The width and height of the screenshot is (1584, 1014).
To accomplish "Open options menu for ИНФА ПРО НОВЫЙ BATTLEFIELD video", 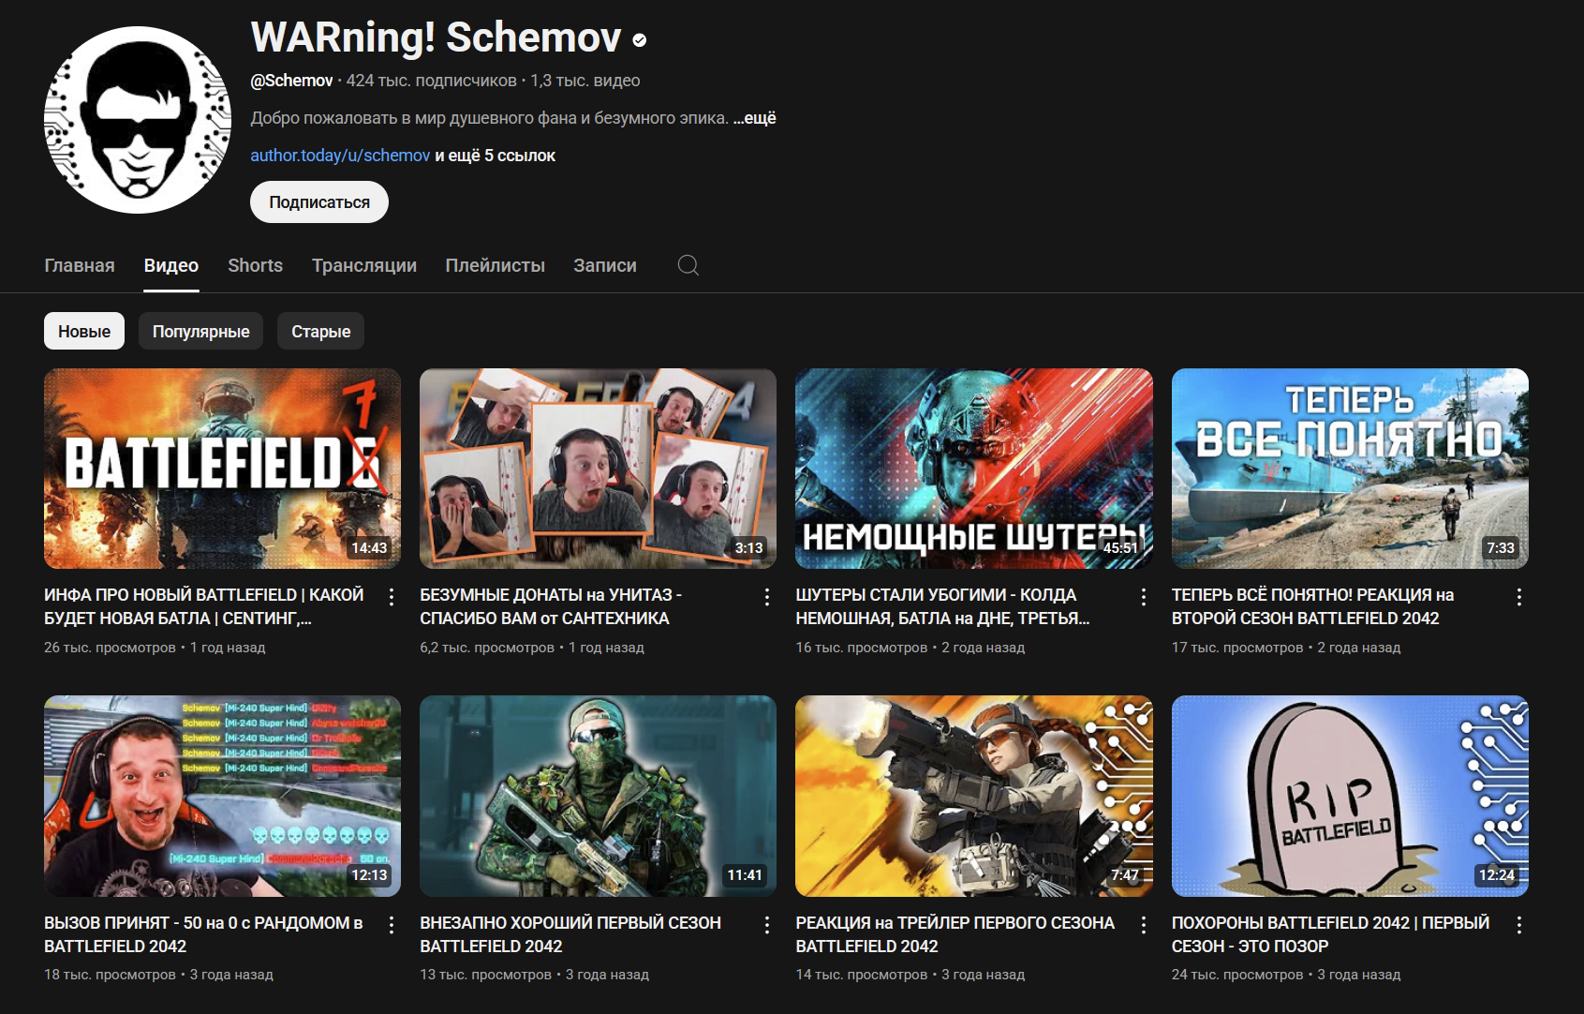I will (392, 597).
